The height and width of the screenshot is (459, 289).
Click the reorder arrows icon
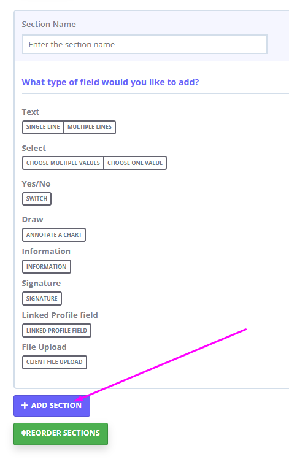[x=24, y=433]
